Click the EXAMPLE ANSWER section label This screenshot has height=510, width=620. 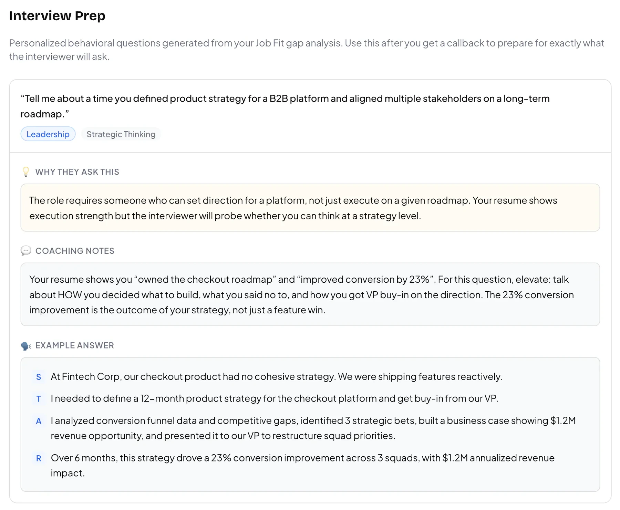74,345
